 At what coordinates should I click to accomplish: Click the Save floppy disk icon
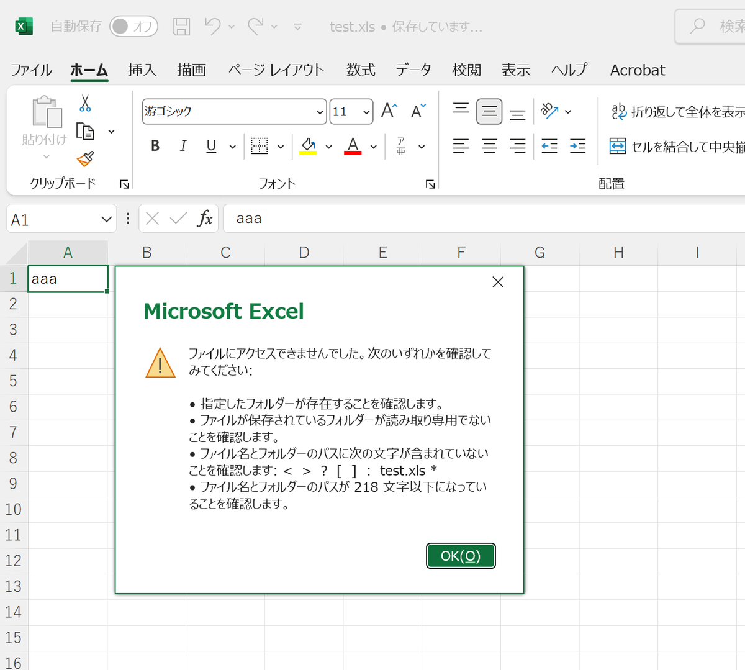coord(181,26)
